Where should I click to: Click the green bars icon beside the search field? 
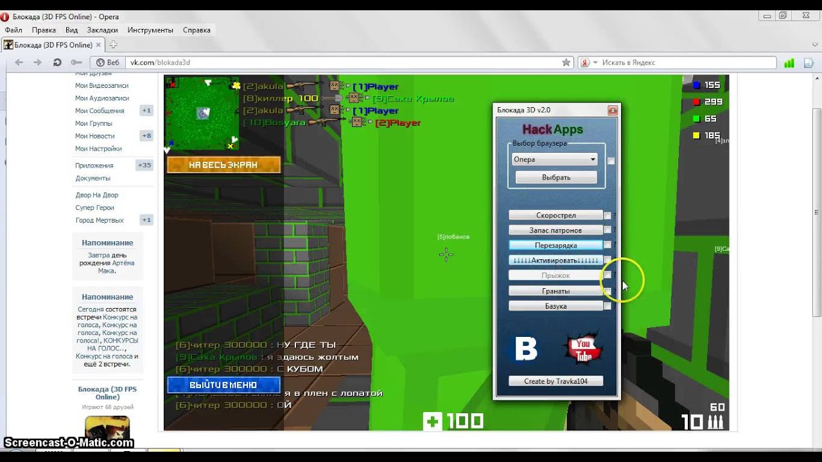[x=789, y=63]
